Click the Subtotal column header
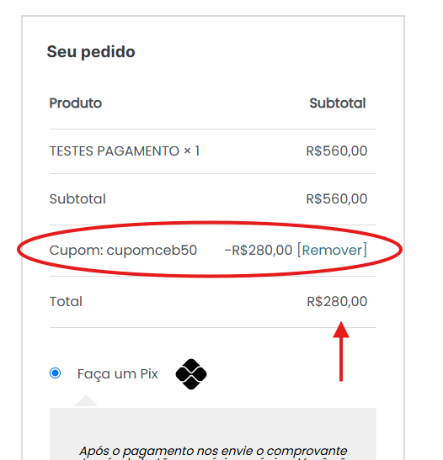The width and height of the screenshot is (443, 460). 338,103
